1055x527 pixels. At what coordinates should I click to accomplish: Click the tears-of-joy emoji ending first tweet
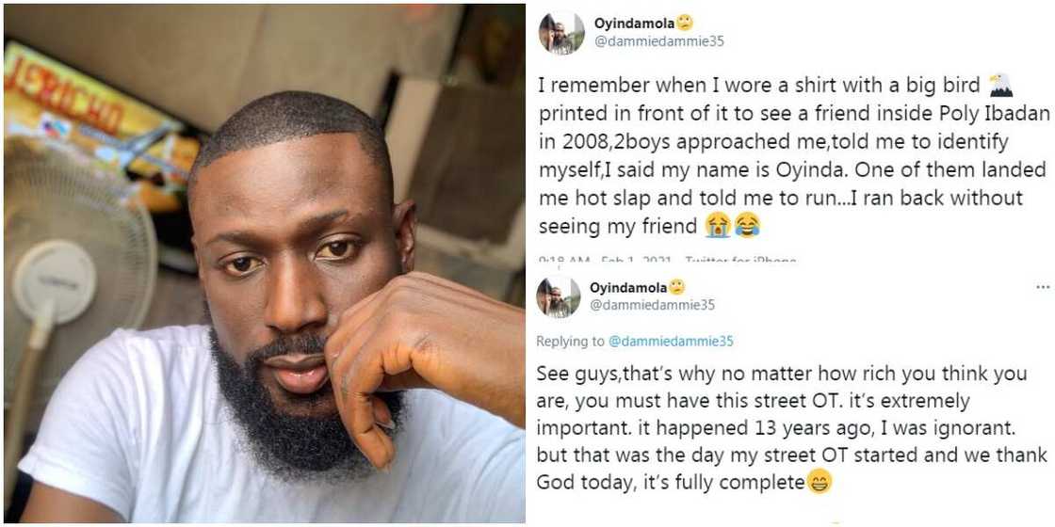(747, 226)
